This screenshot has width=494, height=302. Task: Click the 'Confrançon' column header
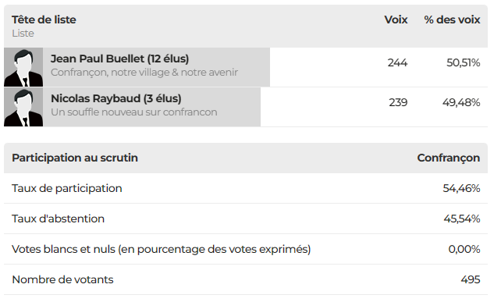[x=449, y=158]
